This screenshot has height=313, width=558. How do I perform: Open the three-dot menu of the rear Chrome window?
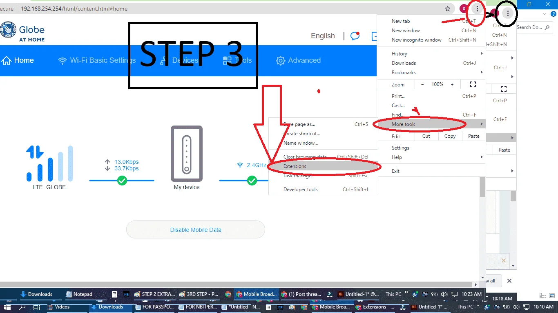pyautogui.click(x=508, y=13)
